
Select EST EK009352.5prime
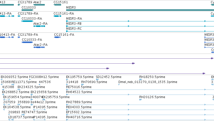click(14, 77)
